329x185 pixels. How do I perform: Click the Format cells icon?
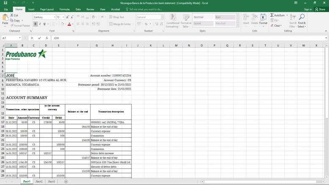tap(263, 19)
